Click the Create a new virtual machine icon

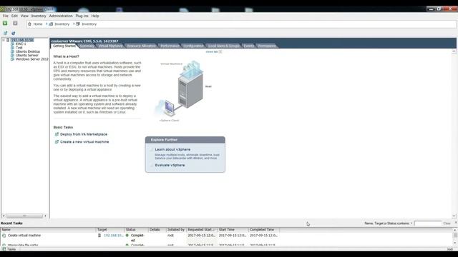pyautogui.click(x=57, y=141)
